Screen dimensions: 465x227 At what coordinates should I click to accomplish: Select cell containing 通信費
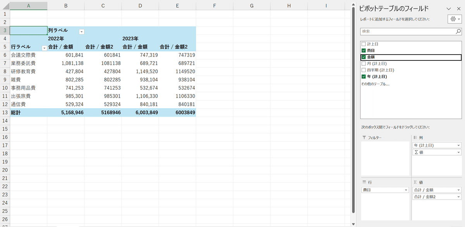pyautogui.click(x=28, y=104)
